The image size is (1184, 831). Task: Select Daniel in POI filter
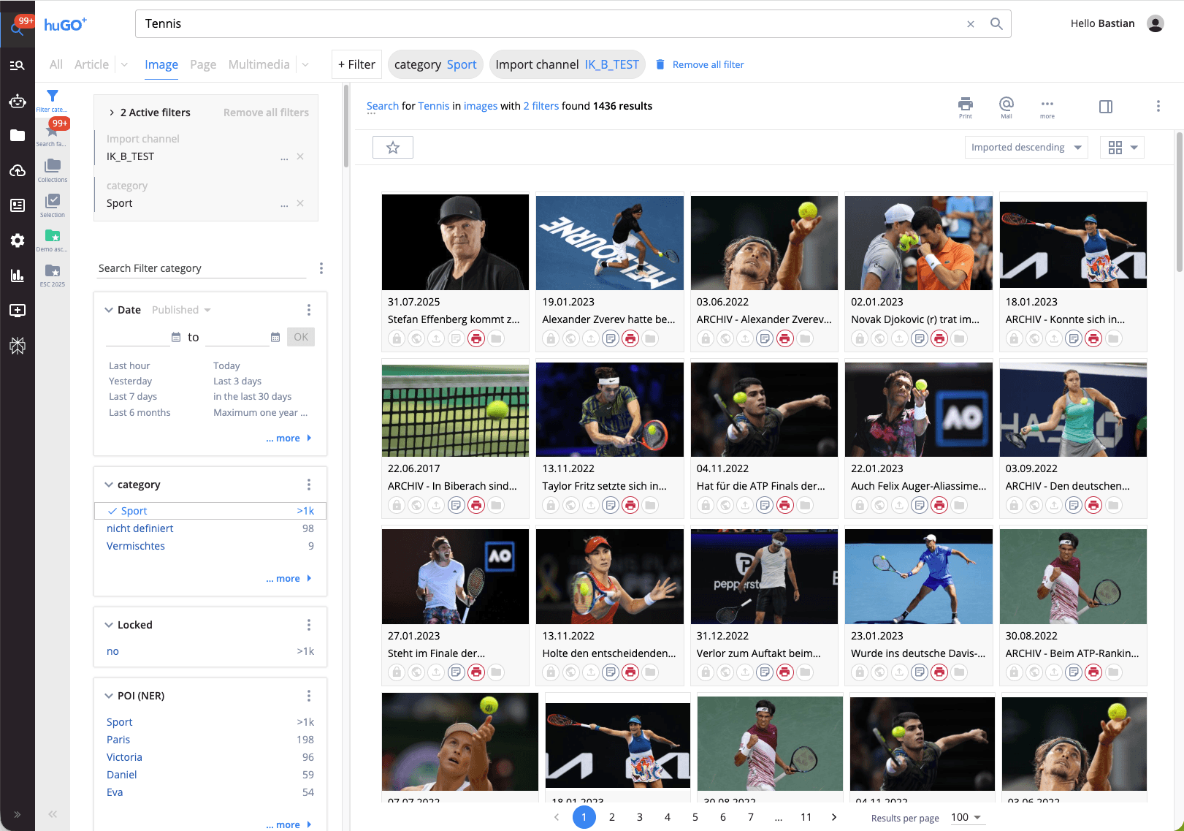121,775
